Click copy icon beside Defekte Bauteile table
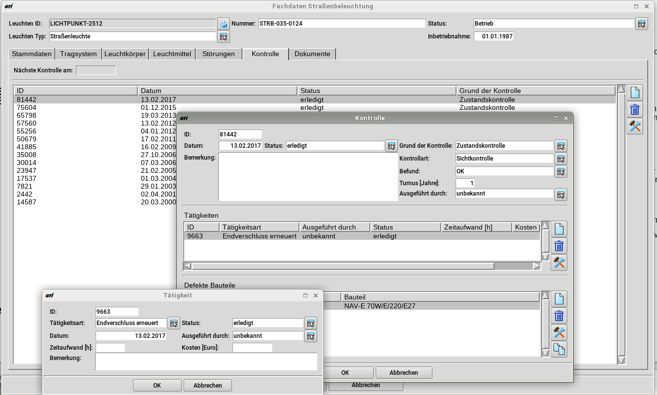 pos(559,349)
